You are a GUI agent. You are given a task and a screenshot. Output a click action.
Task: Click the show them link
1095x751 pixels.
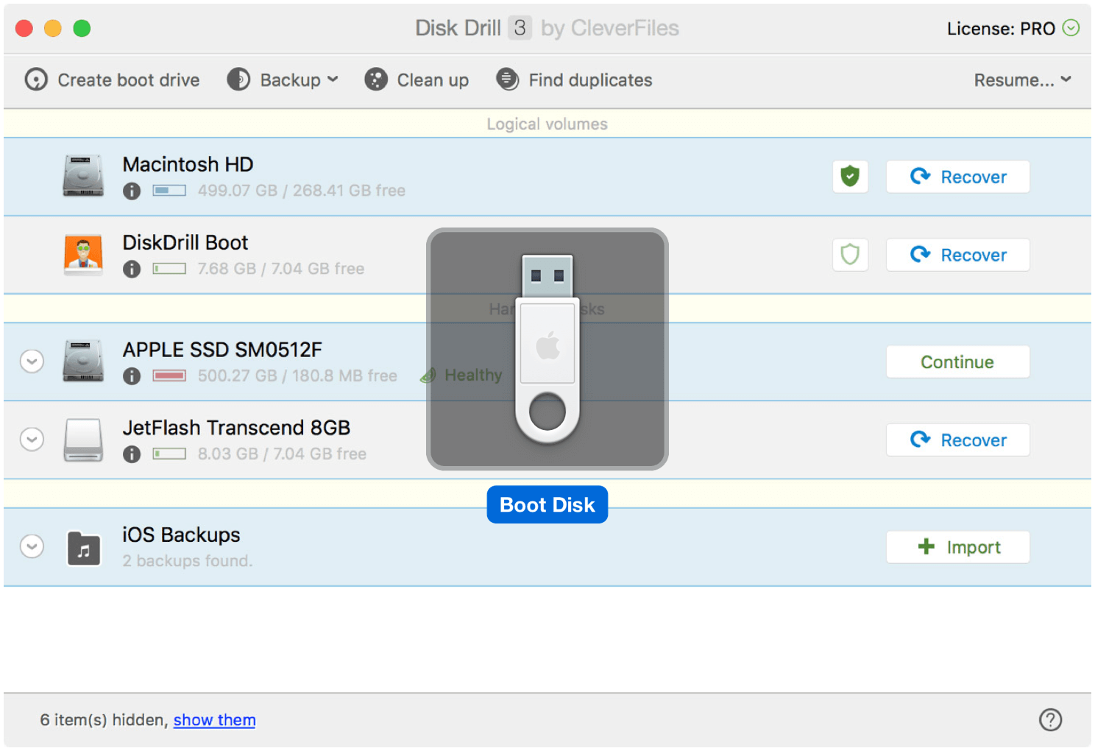[214, 720]
